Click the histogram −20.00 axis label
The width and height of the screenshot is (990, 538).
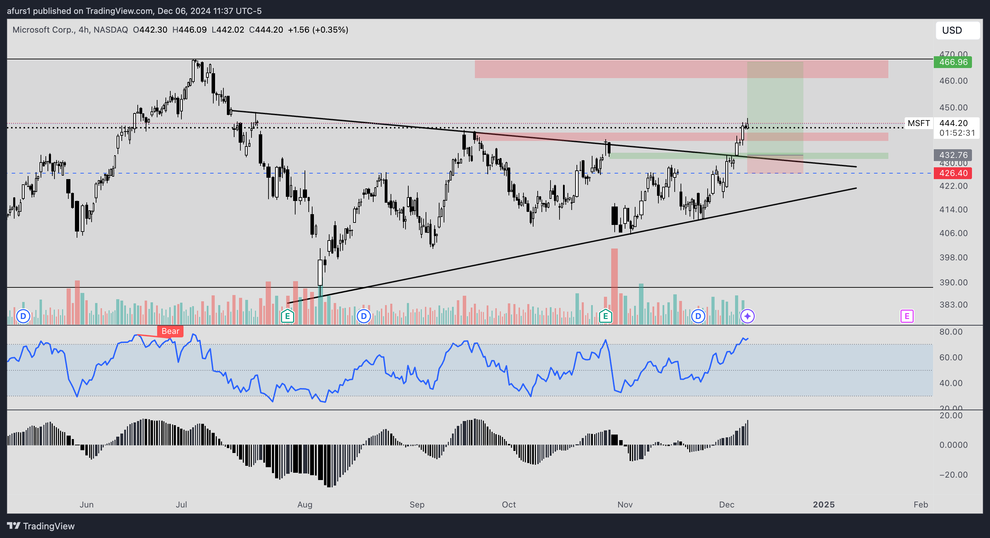(954, 474)
